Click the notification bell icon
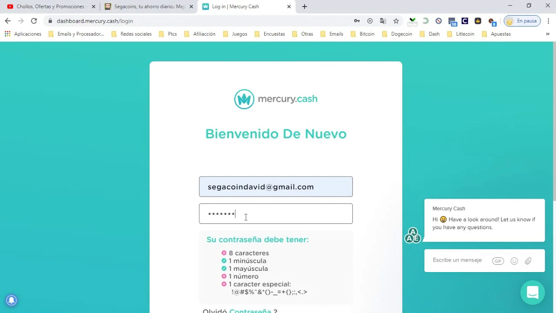556x313 pixels. click(x=11, y=300)
